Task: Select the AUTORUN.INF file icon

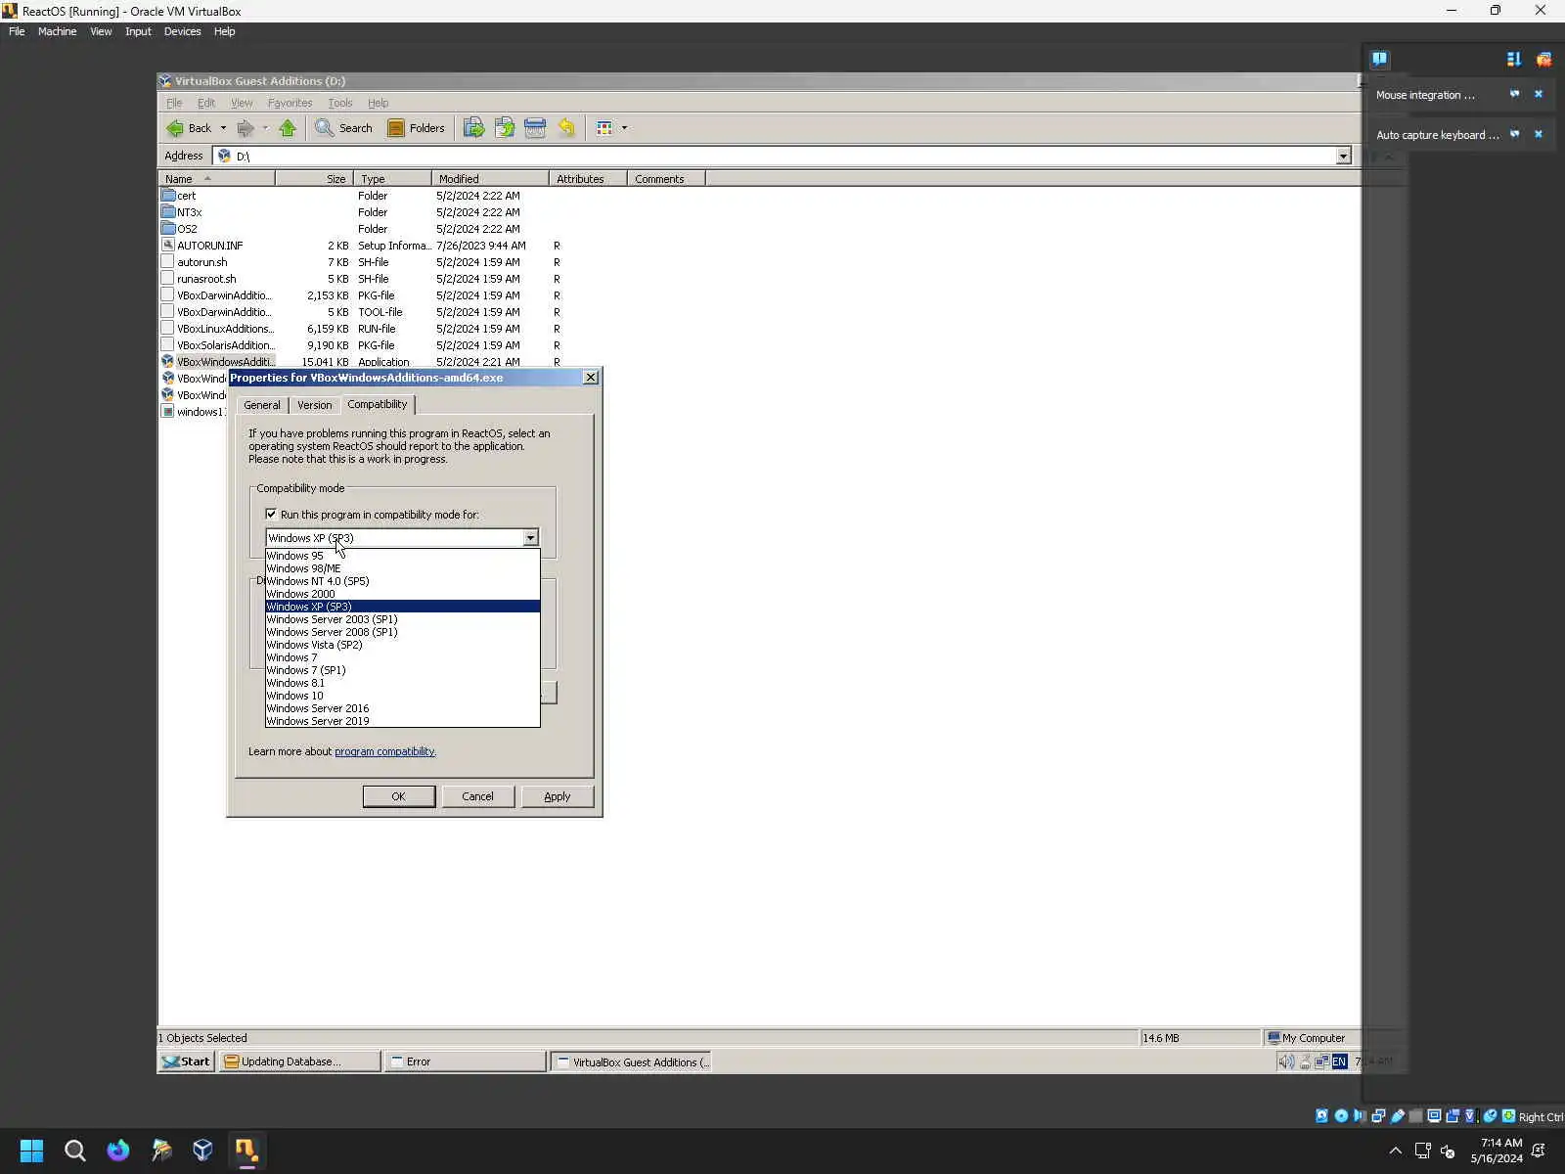Action: 168,246
